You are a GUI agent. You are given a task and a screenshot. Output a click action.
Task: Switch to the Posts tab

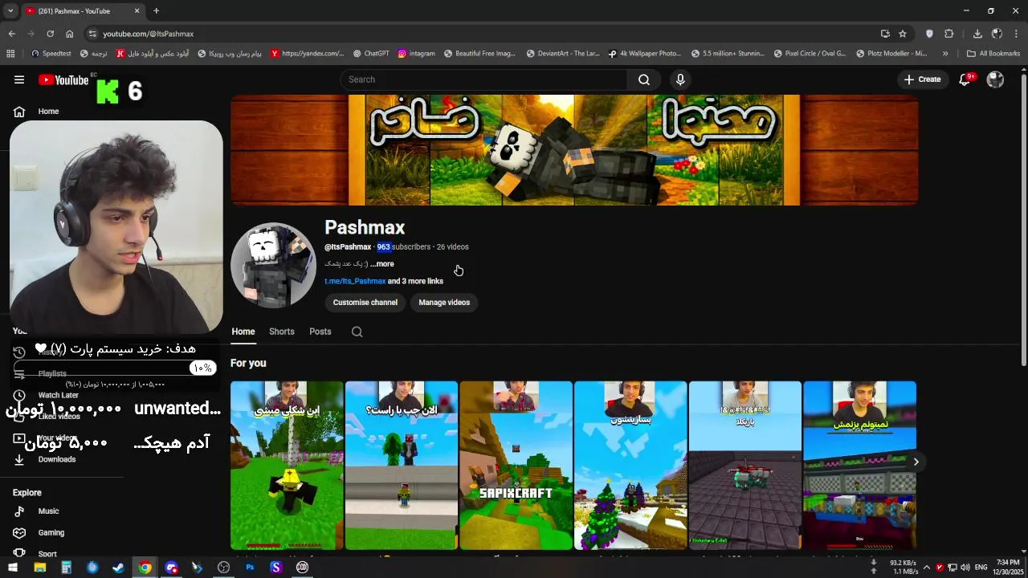(x=320, y=332)
